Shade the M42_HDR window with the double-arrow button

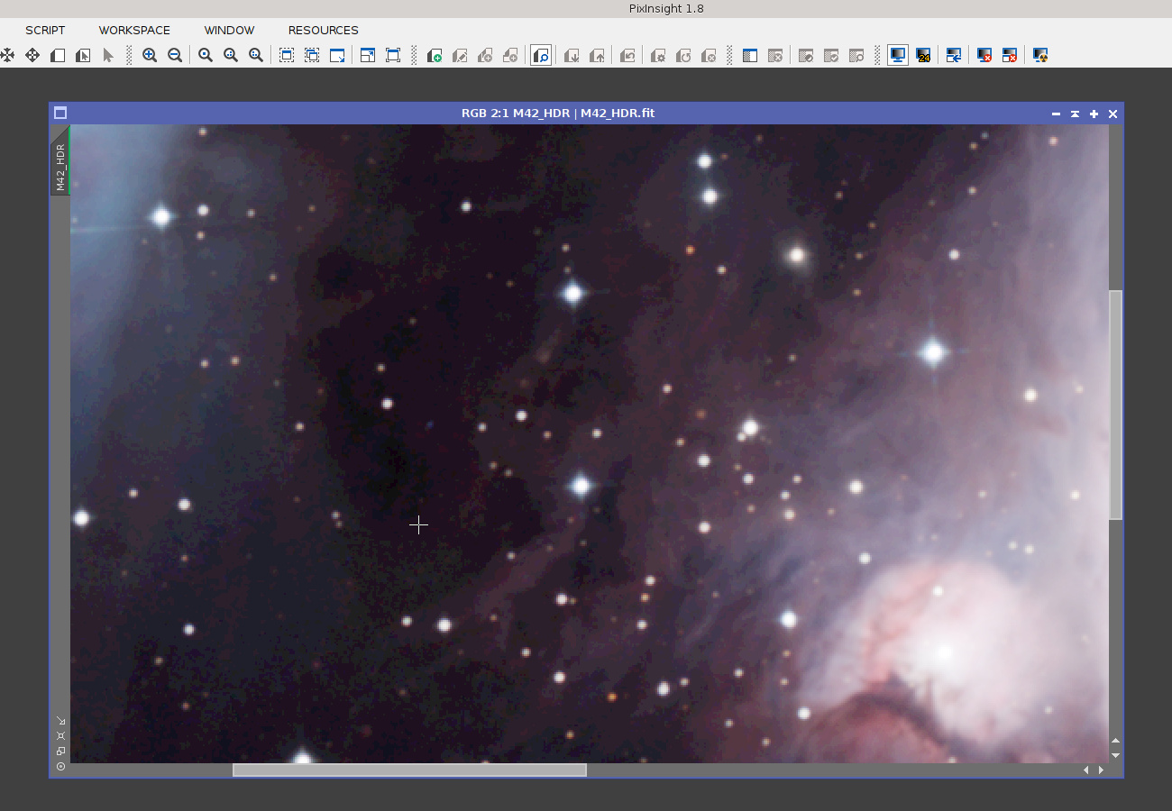pyautogui.click(x=1075, y=114)
